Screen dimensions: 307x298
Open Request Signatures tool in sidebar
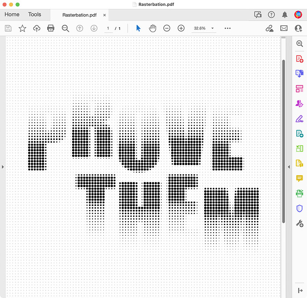click(x=299, y=104)
